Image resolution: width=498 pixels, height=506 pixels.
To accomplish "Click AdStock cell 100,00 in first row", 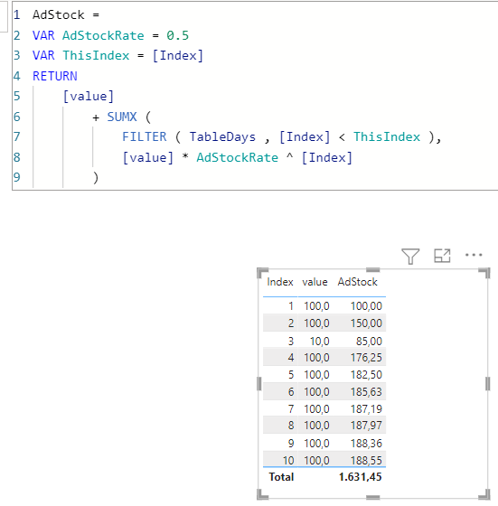I will (x=366, y=305).
